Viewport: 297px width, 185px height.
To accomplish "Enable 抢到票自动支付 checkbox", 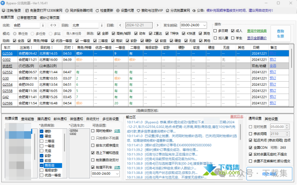I will click(x=93, y=160).
